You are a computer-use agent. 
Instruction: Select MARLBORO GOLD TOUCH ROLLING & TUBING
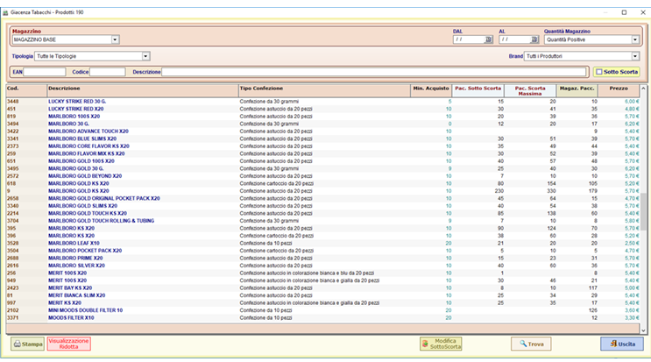(x=322, y=221)
